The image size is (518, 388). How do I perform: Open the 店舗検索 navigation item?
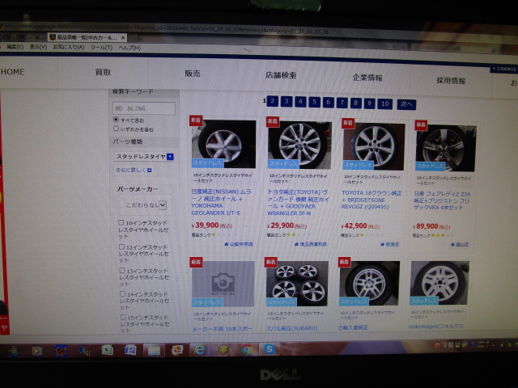[x=281, y=75]
